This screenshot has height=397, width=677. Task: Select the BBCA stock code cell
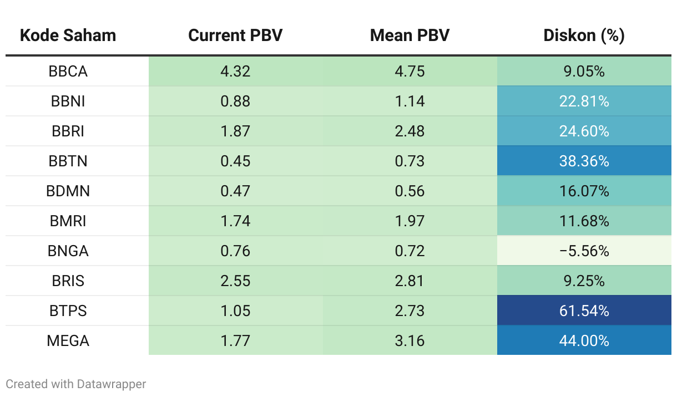click(68, 71)
